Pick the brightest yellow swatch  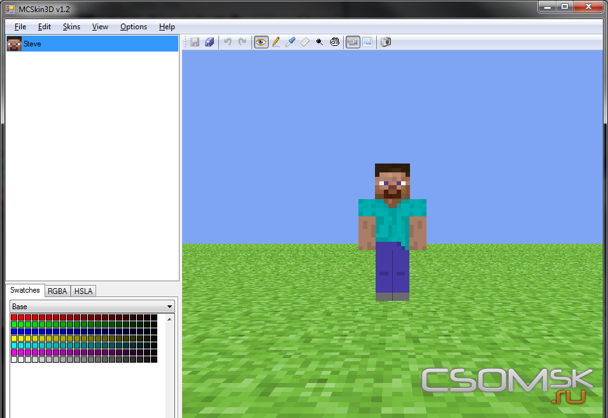click(14, 338)
